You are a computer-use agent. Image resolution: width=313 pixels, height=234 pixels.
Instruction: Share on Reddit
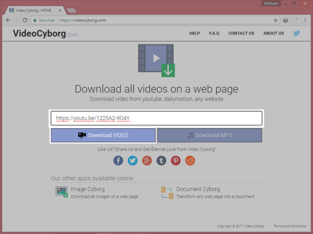pos(190,160)
